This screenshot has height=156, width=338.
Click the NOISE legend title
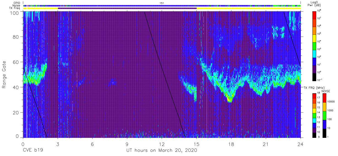[326, 91]
